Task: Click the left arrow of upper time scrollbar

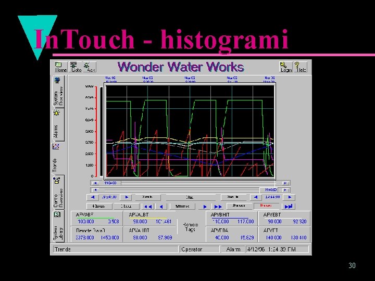Action: pos(95,183)
